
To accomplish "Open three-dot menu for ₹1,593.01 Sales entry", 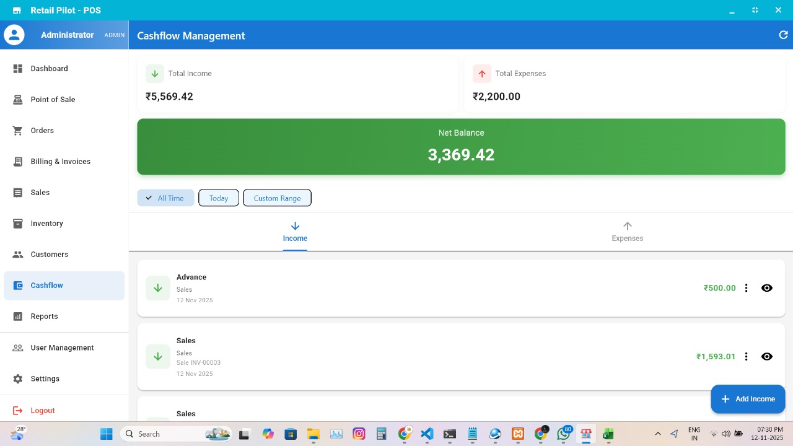I will coord(747,356).
